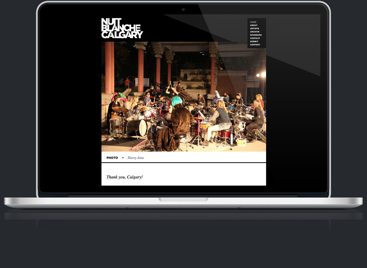Open the Contest page link
367x268 pixels.
tap(255, 45)
